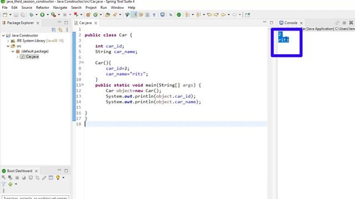Click Remove All Terminated Launches in Console
Screen dimensions: 355x199
pyautogui.click(x=351, y=23)
